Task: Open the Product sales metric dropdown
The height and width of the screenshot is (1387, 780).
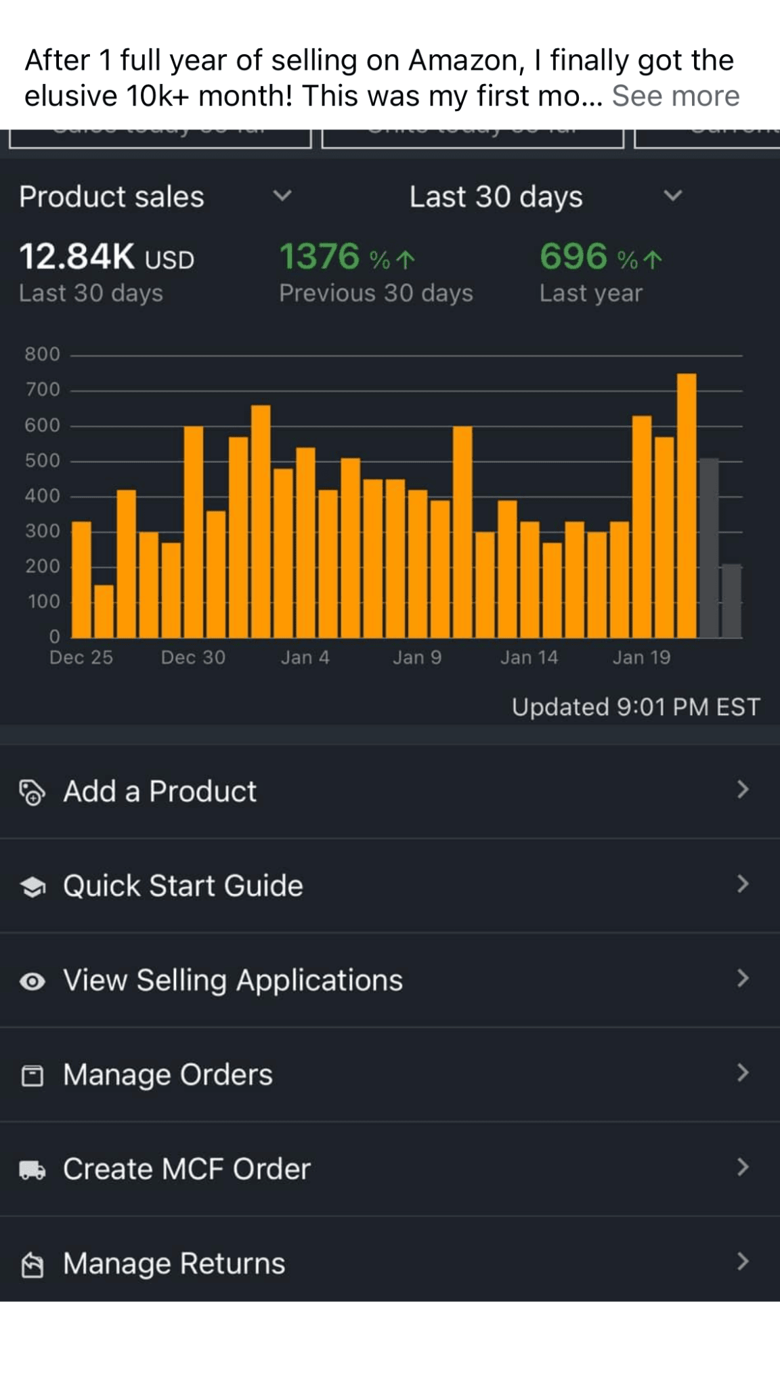Action: pyautogui.click(x=282, y=196)
